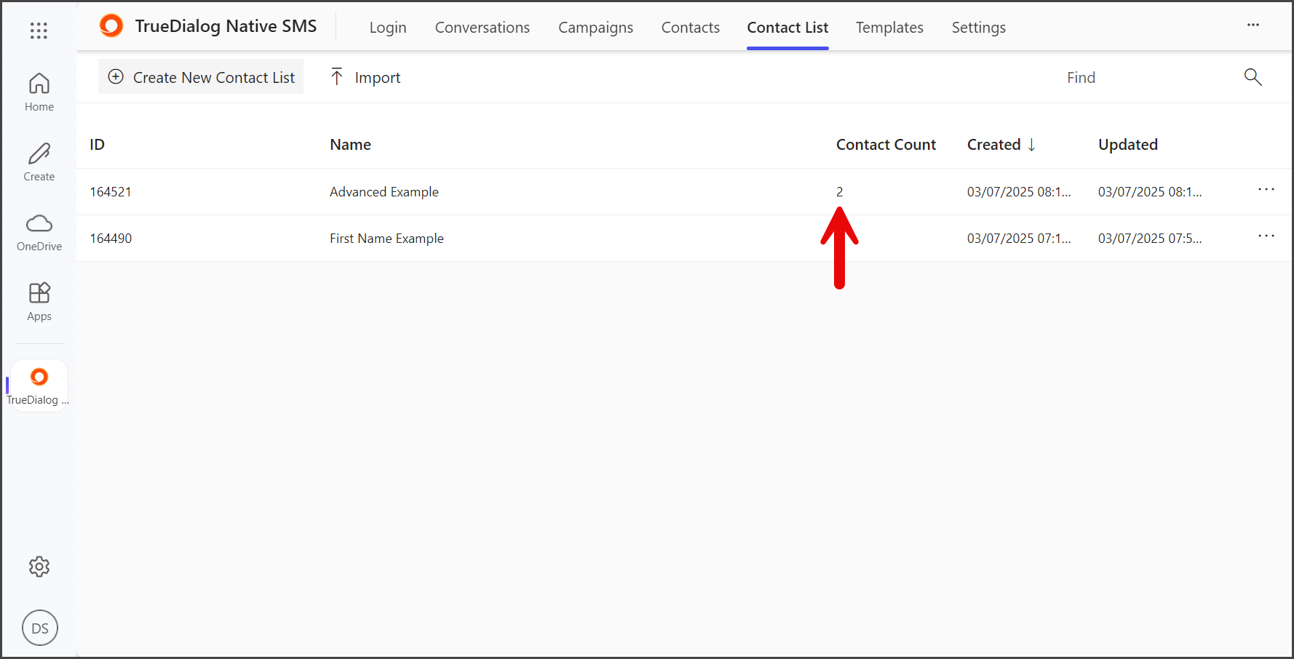This screenshot has width=1294, height=659.
Task: Select the TrueDialog app in sidebar
Action: point(39,386)
